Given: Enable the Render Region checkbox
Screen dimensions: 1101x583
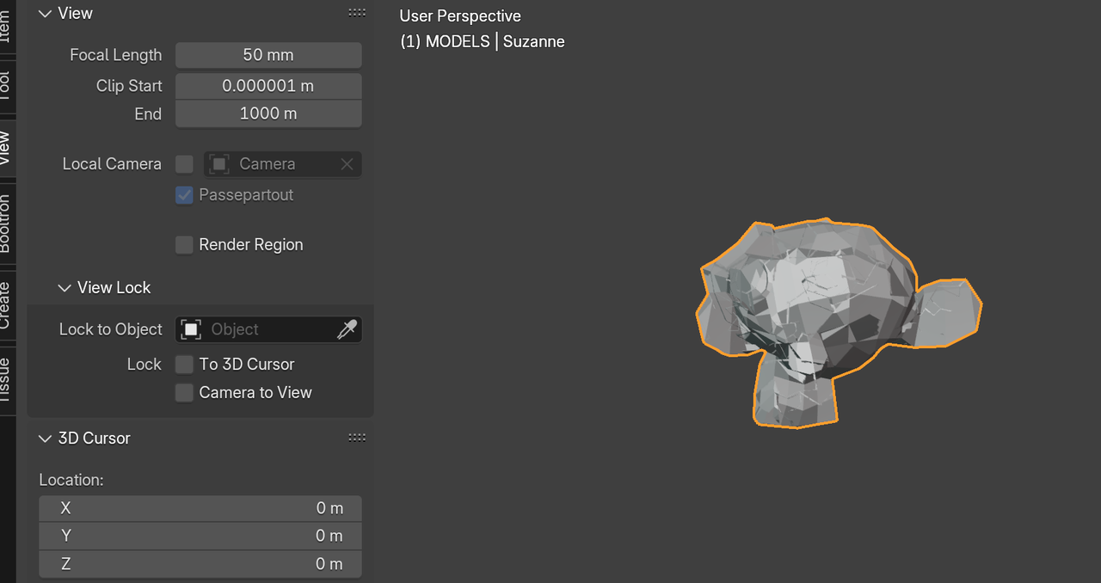Looking at the screenshot, I should [184, 245].
